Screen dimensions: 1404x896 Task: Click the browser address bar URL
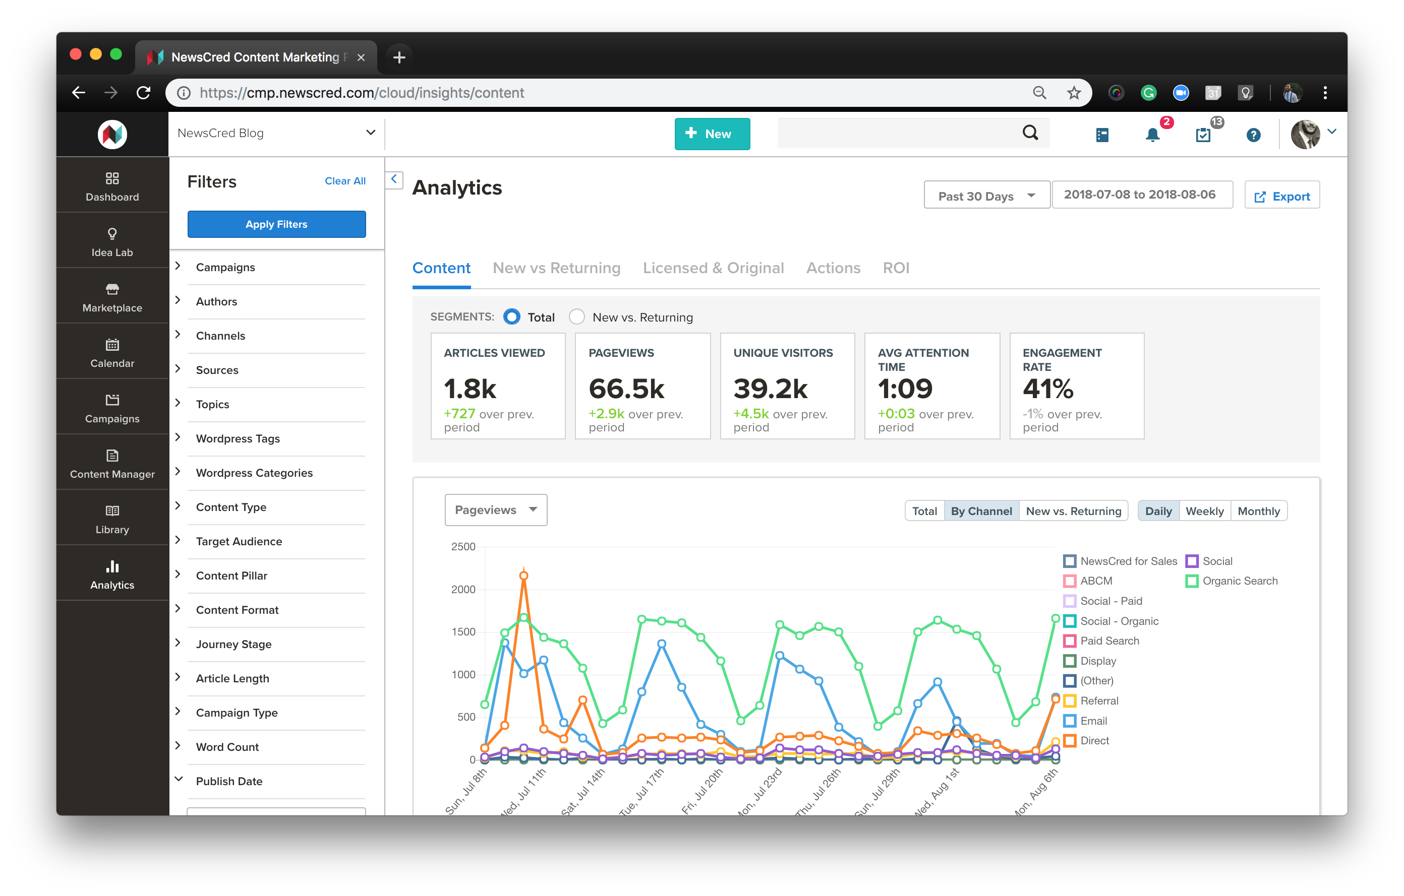click(x=362, y=93)
